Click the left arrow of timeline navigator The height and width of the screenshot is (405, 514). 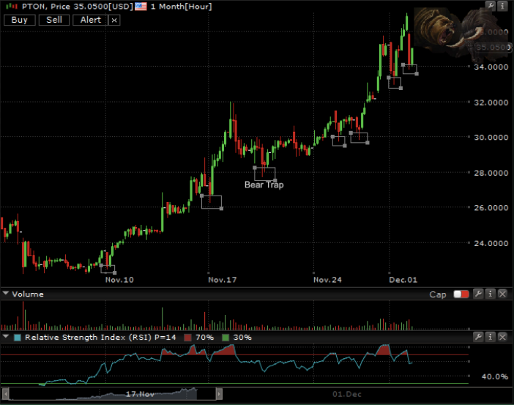point(5,394)
